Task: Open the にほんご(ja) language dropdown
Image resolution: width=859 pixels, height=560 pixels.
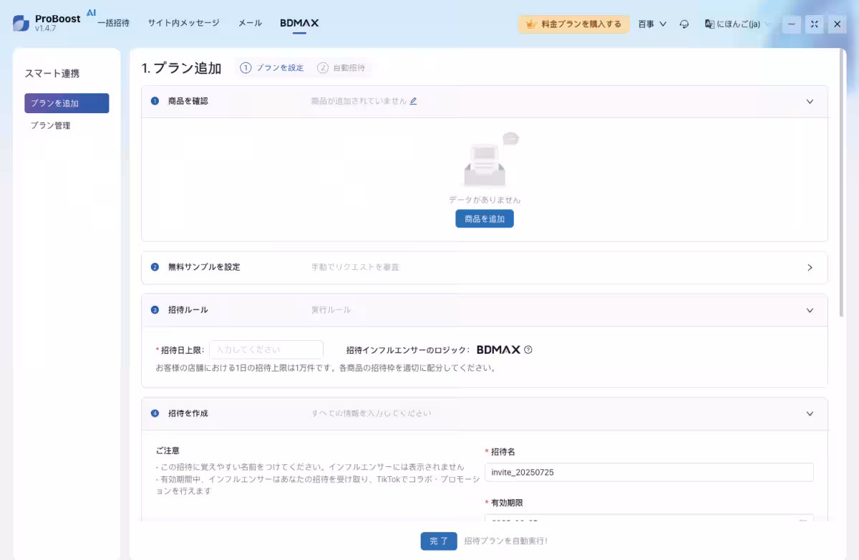Action: point(737,24)
